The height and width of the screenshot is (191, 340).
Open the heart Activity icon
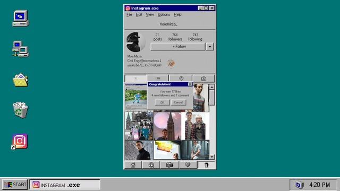[x=188, y=165]
